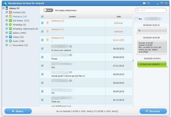Select the 'Thx' message row
171x117 pixels.
[x=86, y=91]
